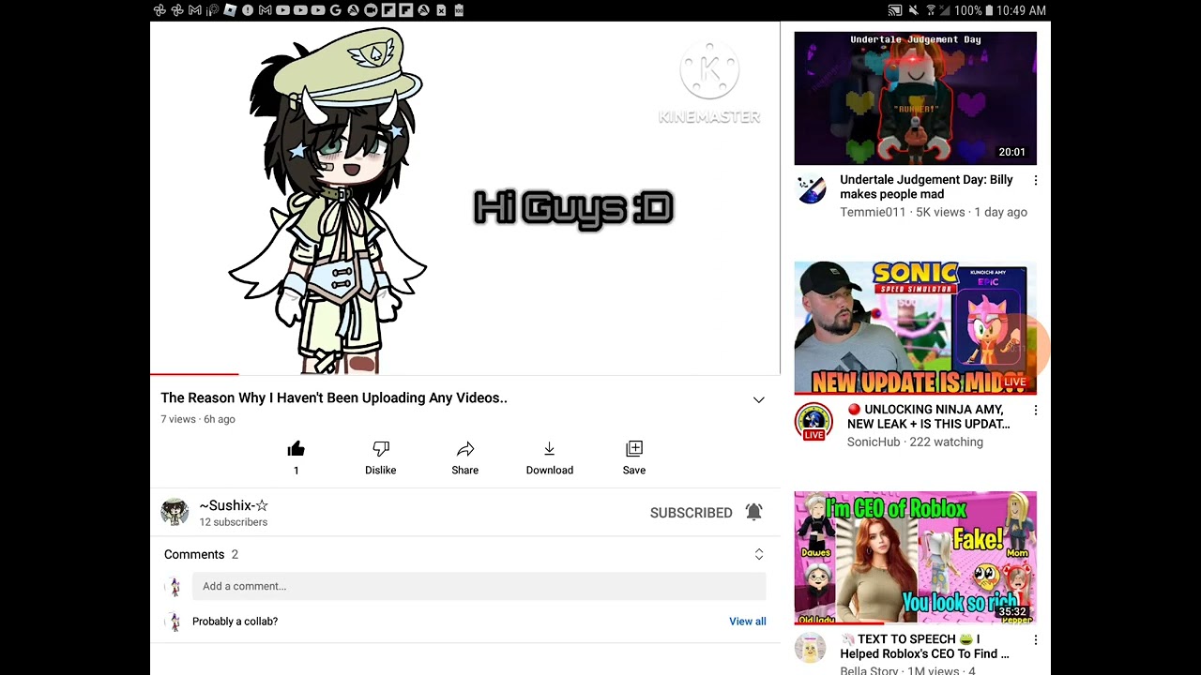This screenshot has width=1201, height=675.
Task: Tap the Roblox notification icon in status bar
Action: 229,10
